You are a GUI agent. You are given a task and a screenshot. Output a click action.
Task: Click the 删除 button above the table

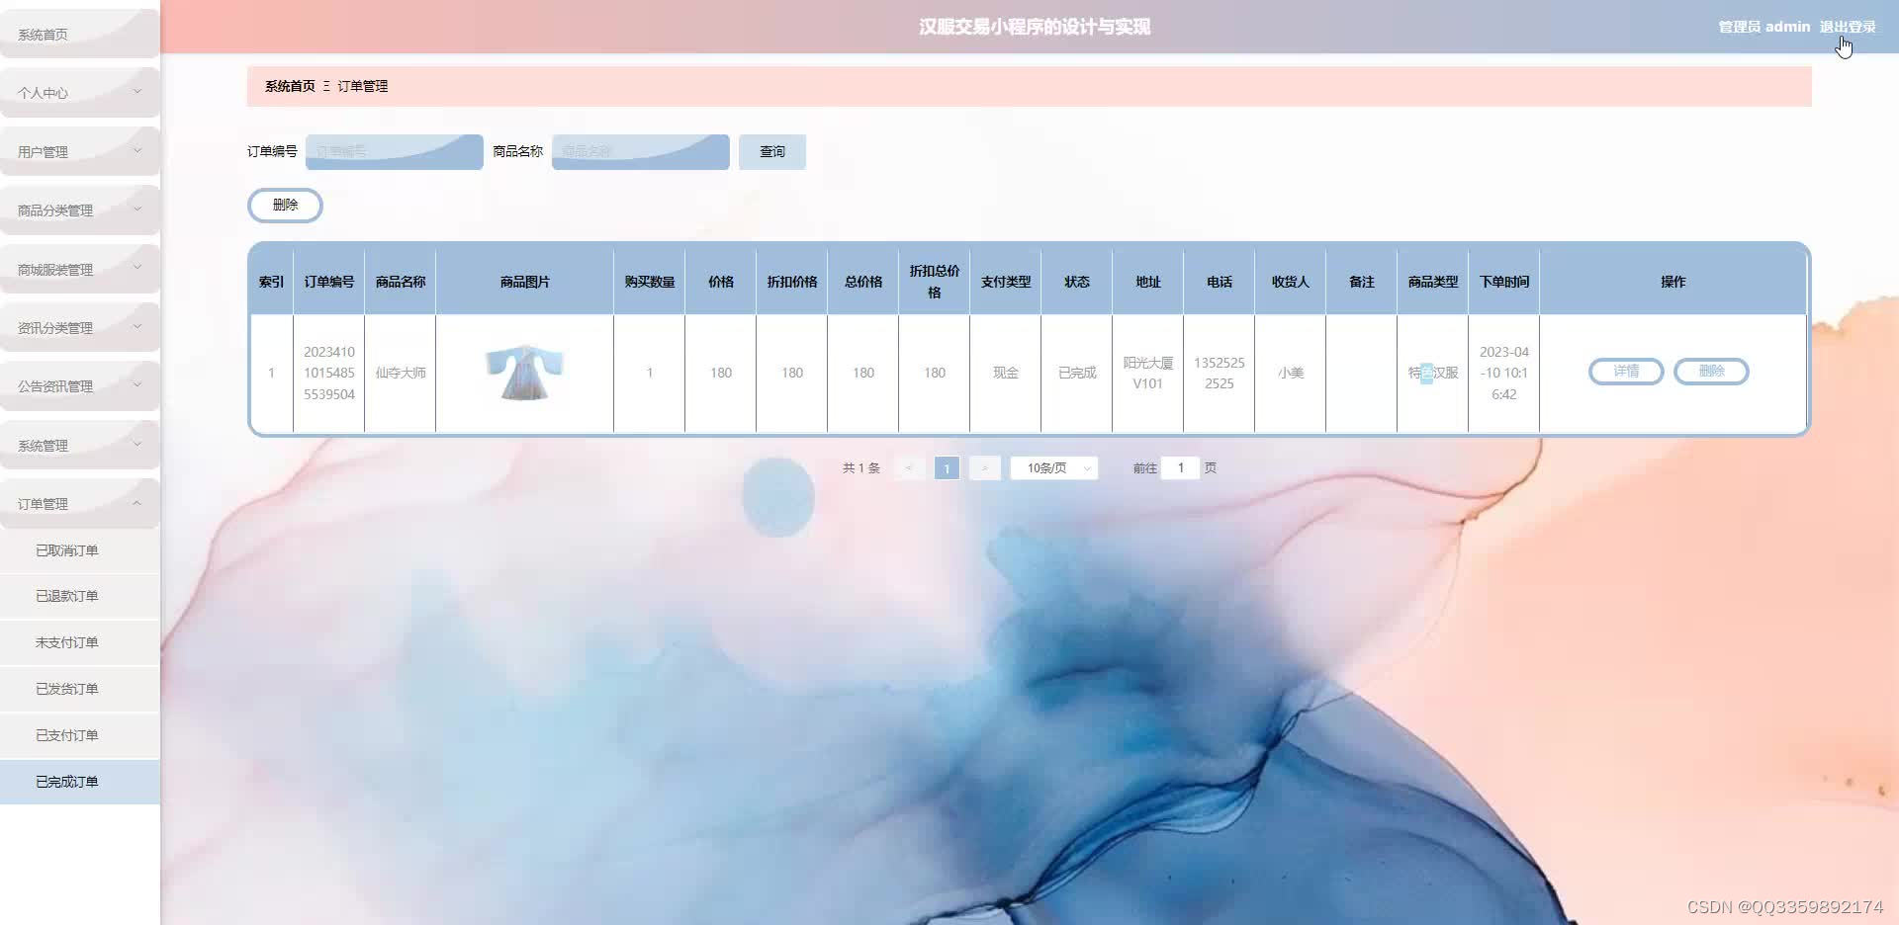tap(285, 206)
